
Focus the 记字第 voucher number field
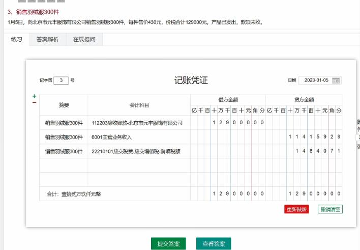pos(61,80)
